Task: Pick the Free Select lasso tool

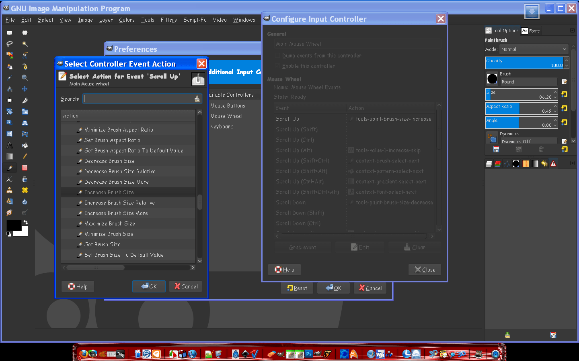Action: [10, 44]
